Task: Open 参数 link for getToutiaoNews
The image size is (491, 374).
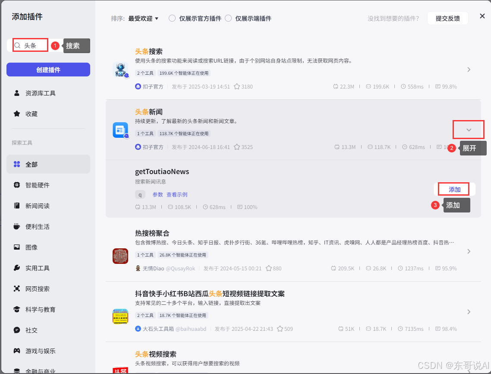Action: coord(158,195)
